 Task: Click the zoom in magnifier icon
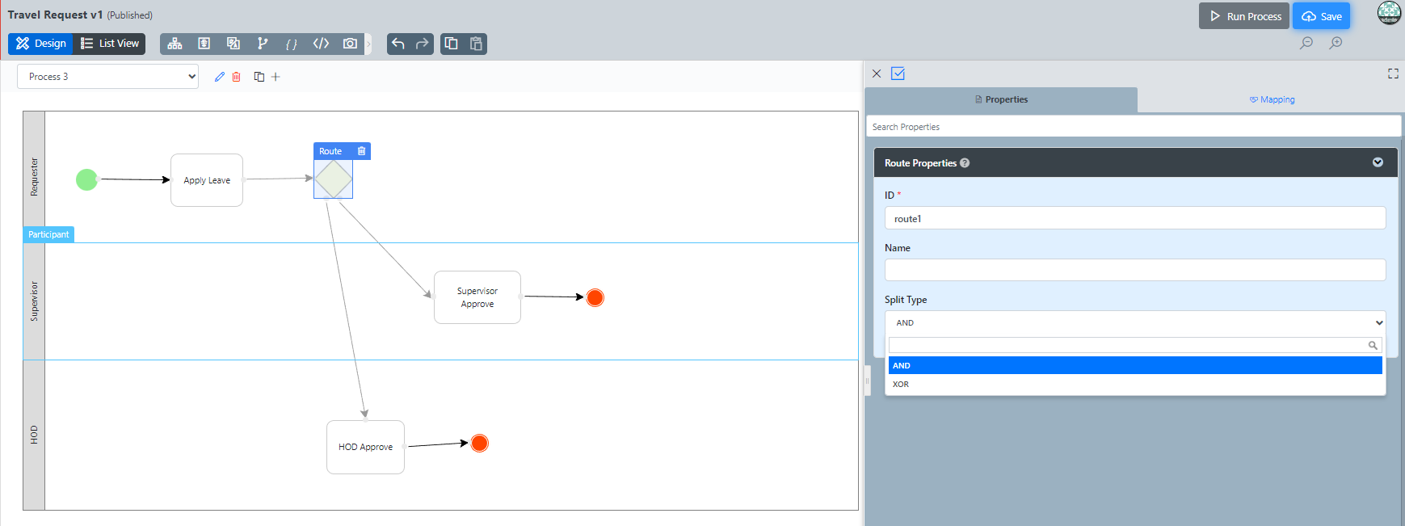point(1336,43)
